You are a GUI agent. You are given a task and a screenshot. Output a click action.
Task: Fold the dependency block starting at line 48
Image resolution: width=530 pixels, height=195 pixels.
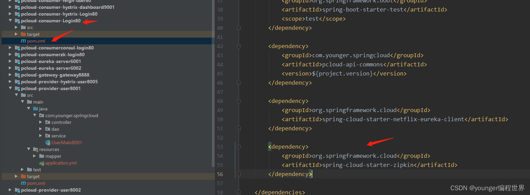pyautogui.click(x=239, y=101)
